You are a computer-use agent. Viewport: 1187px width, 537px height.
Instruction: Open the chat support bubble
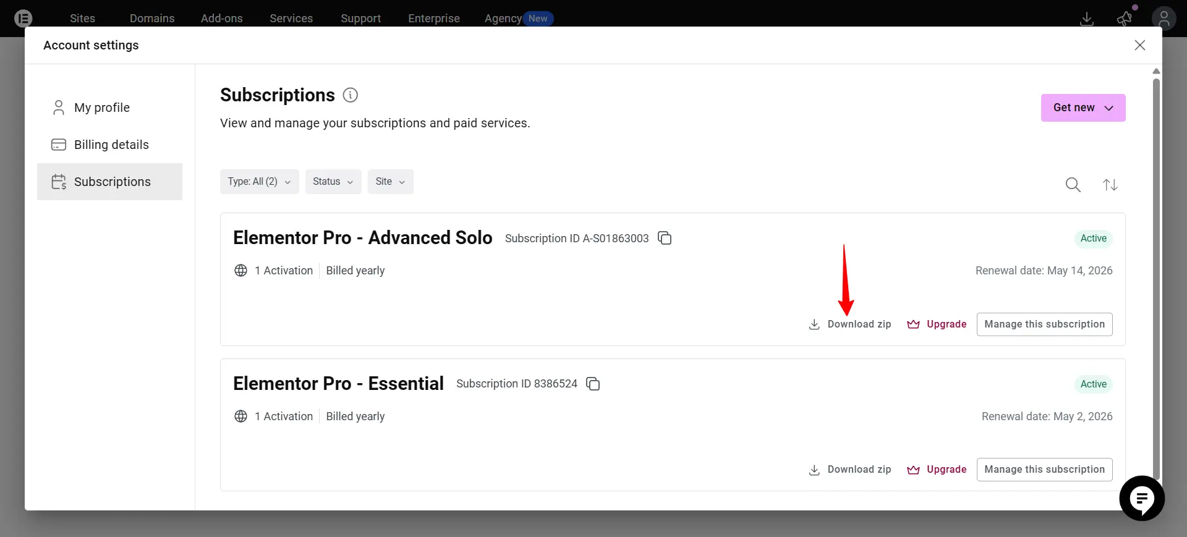(x=1142, y=498)
